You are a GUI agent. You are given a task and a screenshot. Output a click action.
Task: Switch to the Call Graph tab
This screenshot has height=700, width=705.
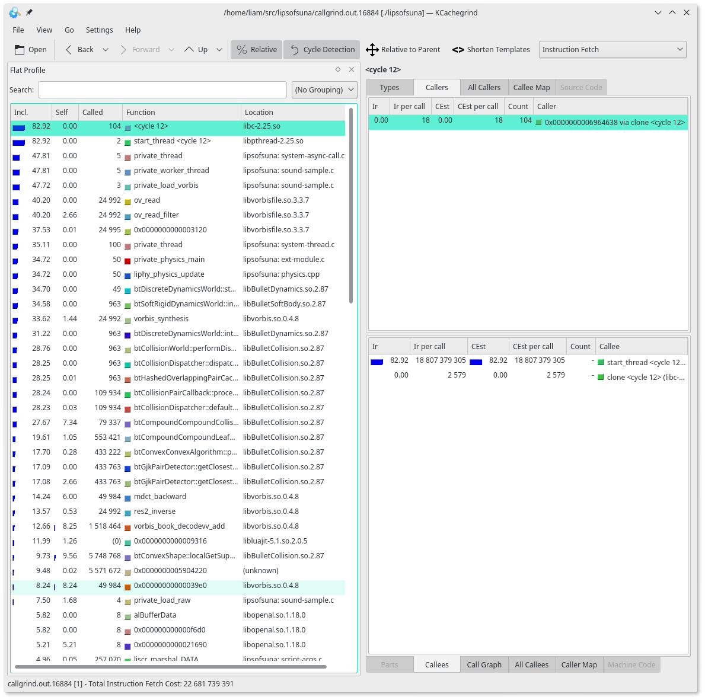(484, 665)
